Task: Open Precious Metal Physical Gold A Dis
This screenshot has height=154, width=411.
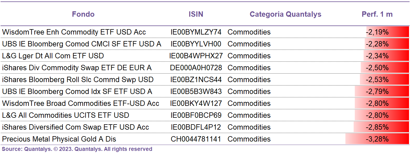Action: click(x=59, y=139)
